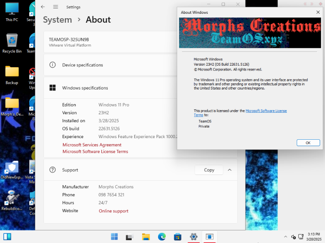Select the Version value 23H2
The image size is (325, 243).
point(104,113)
